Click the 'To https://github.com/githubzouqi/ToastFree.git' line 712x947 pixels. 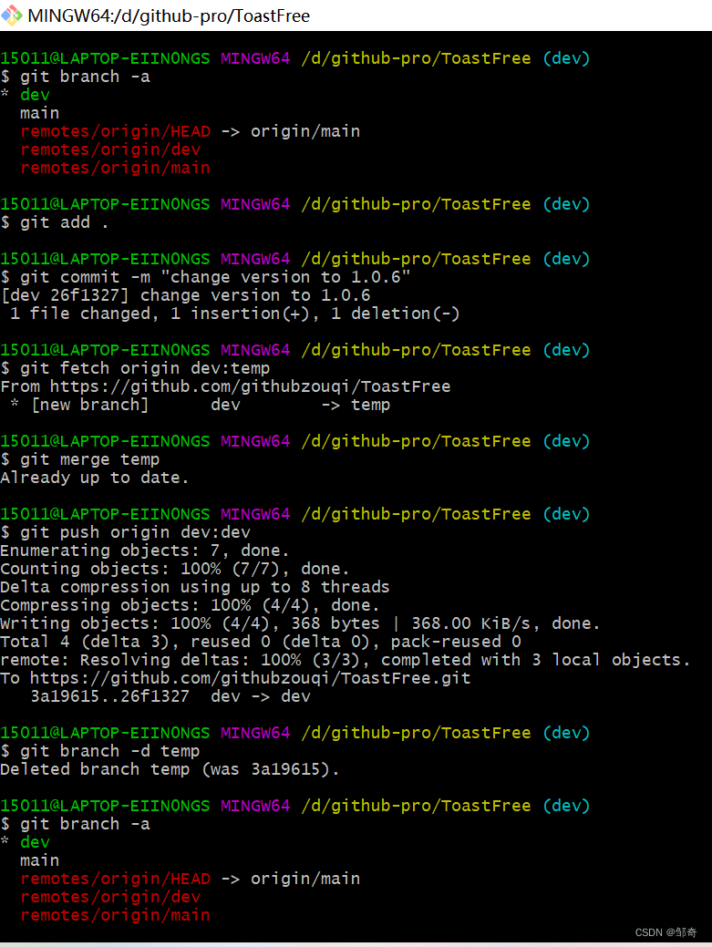pos(235,678)
